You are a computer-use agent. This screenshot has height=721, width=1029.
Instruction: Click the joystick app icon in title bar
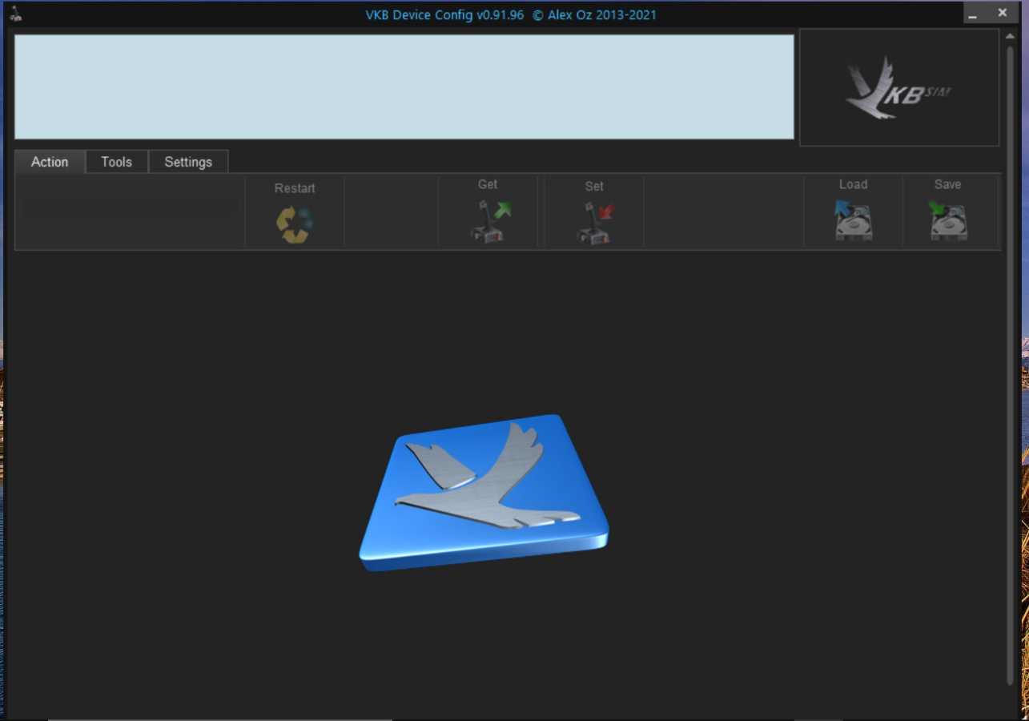point(14,14)
